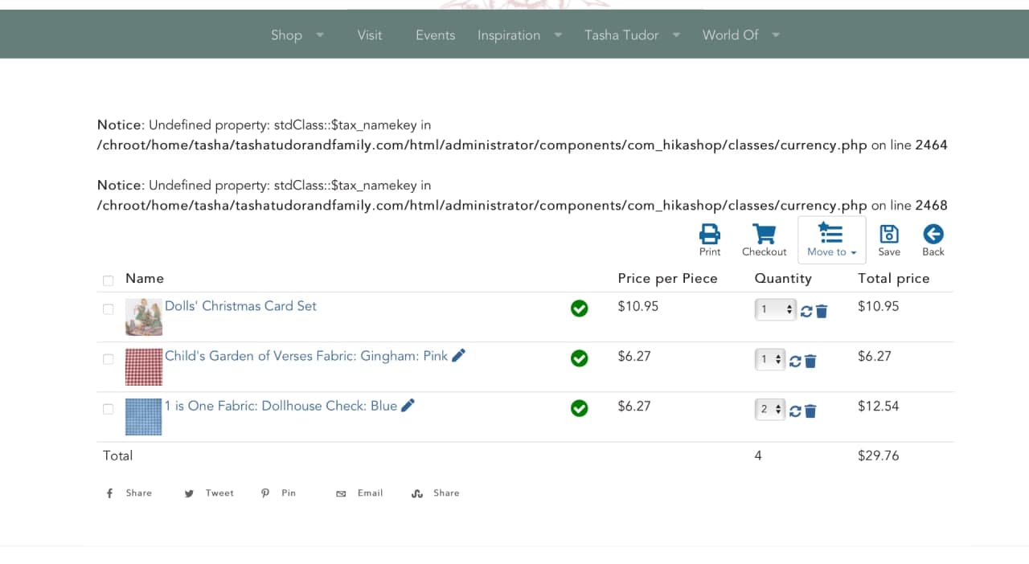Open the Dolls' Christmas Card Set product link
Screen dimensions: 1029x564
240,306
